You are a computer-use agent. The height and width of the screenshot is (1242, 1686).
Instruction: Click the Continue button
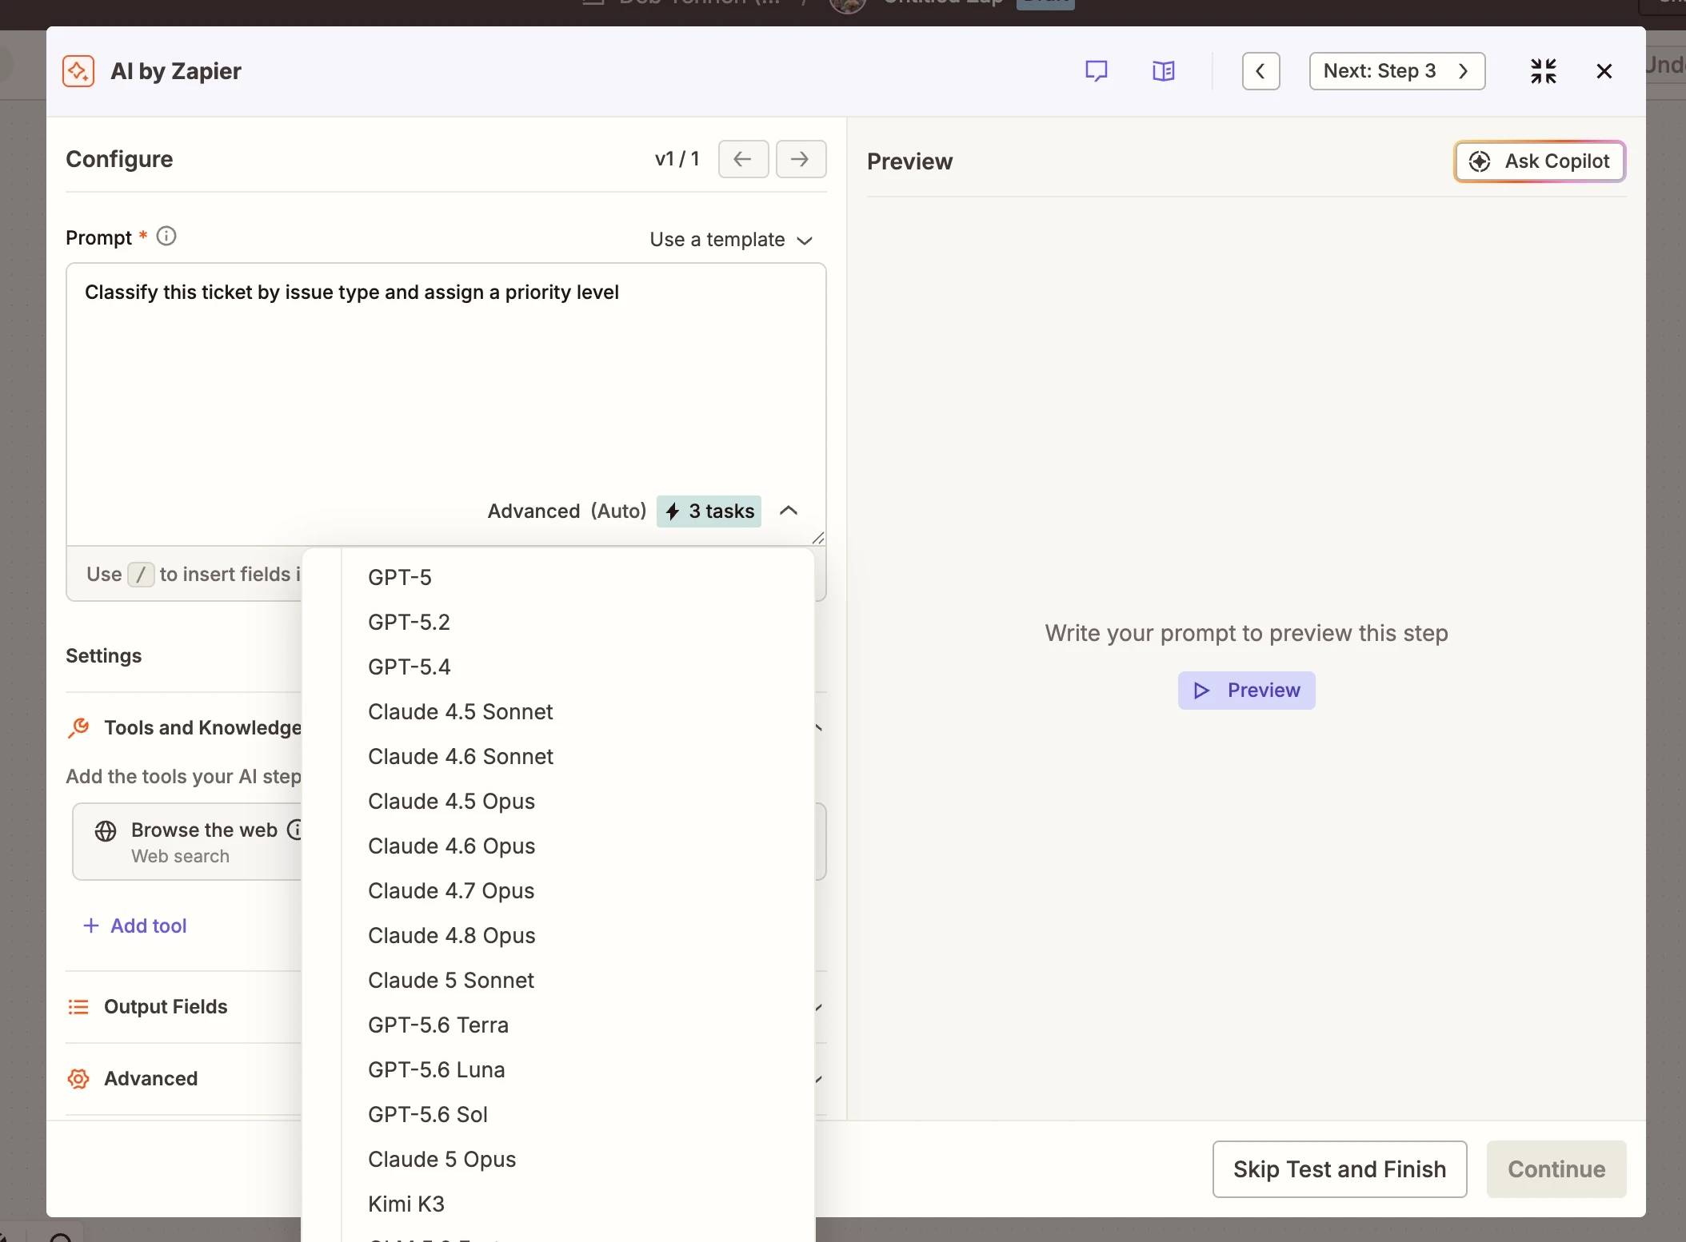tap(1556, 1169)
